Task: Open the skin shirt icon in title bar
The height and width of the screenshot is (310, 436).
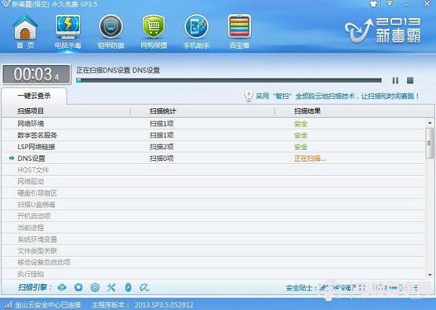Action: 373,4
